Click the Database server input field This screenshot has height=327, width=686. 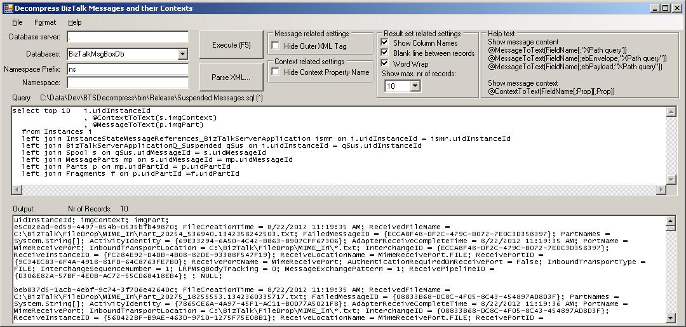[128, 37]
